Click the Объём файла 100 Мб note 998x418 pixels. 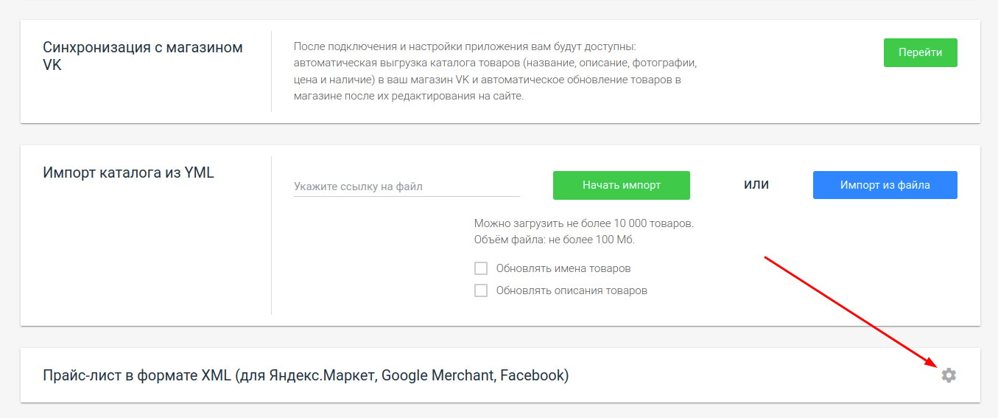point(555,240)
